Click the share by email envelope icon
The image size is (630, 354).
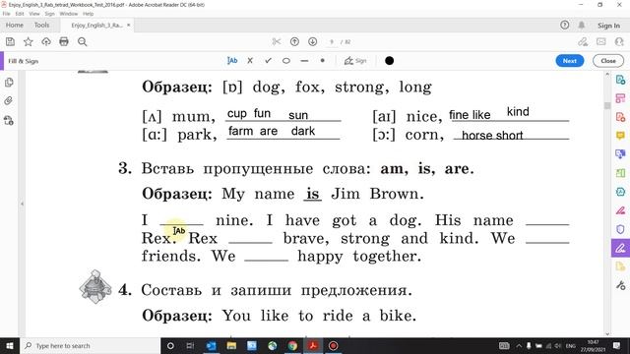[x=601, y=41]
